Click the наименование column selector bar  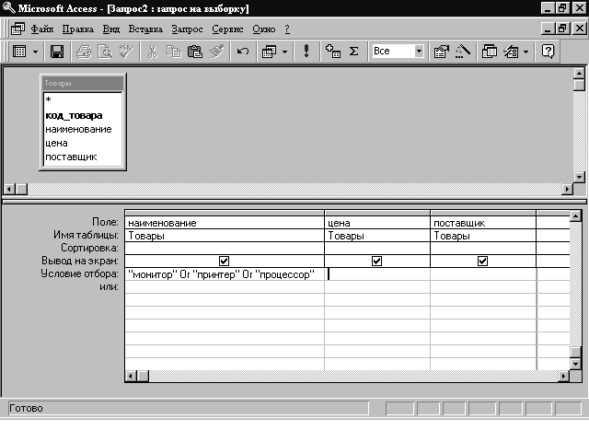point(225,213)
